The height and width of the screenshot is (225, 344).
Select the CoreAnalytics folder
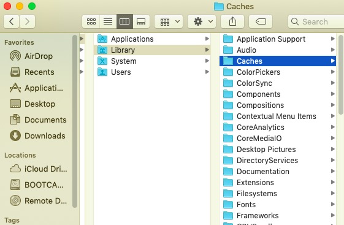[x=278, y=127]
